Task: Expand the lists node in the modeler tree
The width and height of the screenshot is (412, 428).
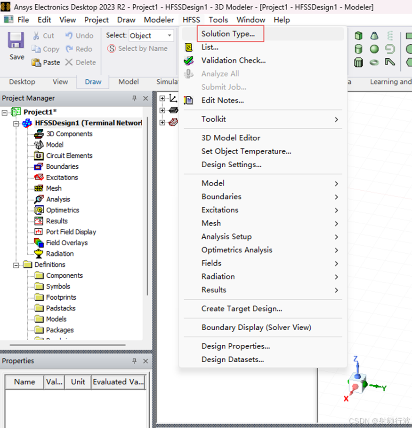Action: coord(162,122)
